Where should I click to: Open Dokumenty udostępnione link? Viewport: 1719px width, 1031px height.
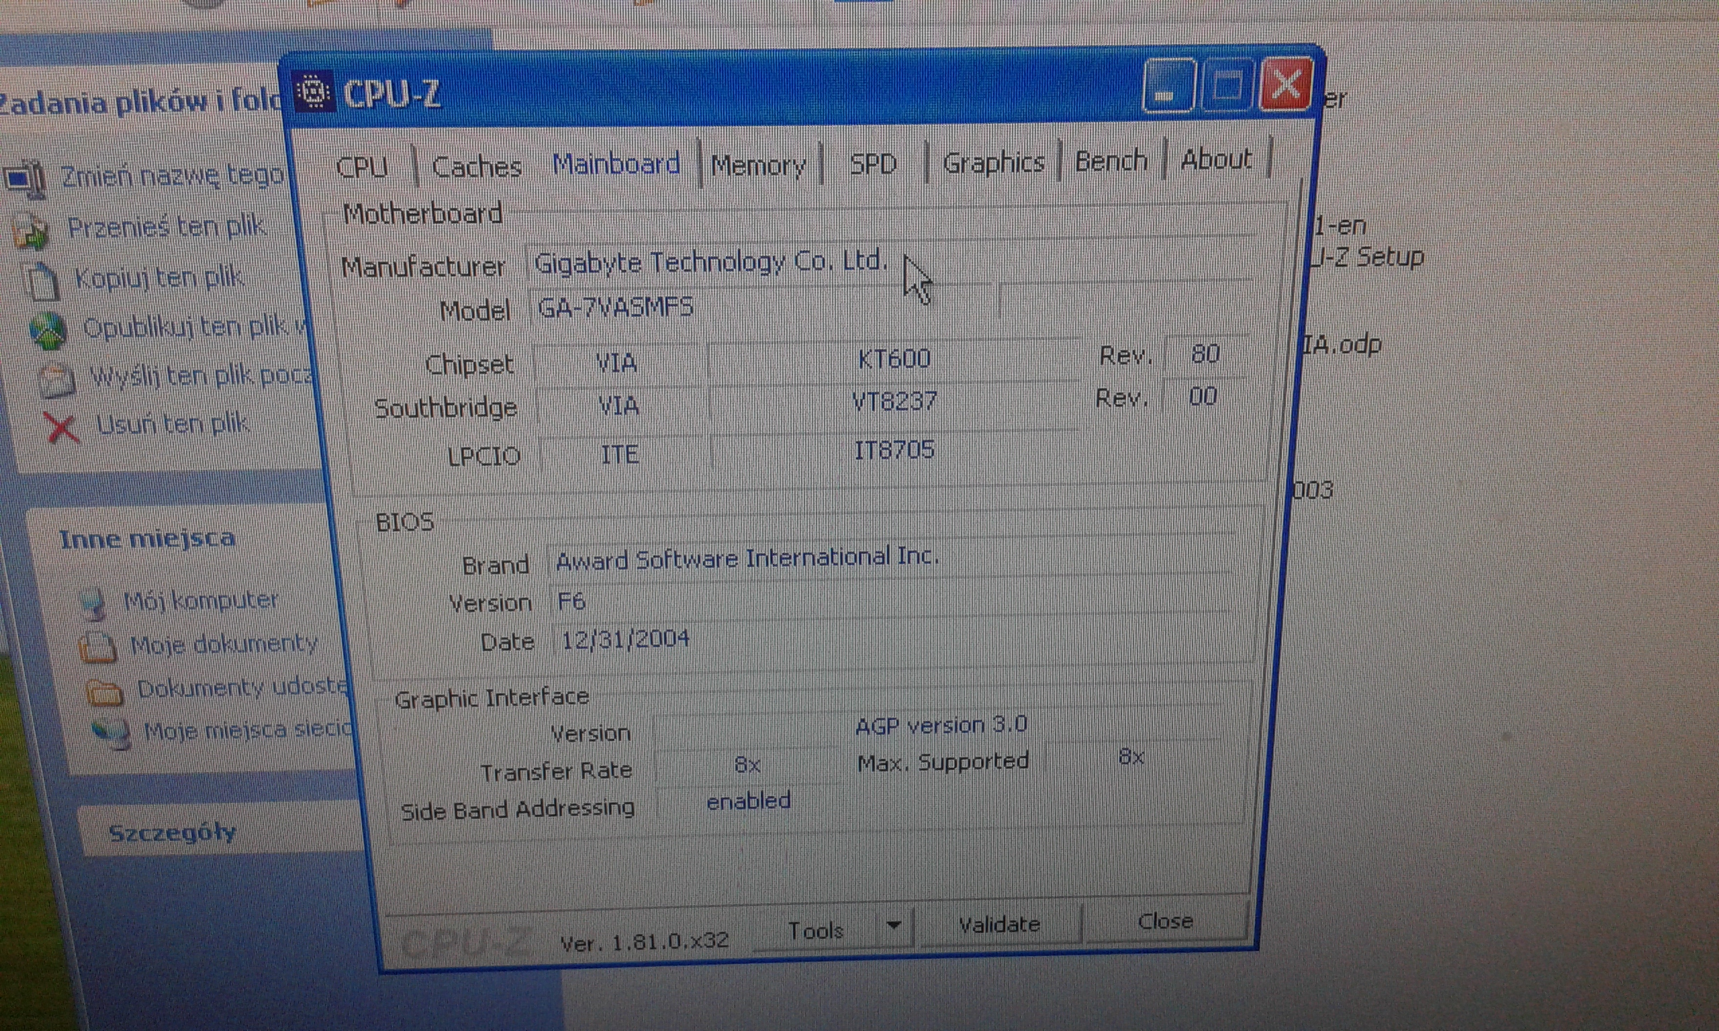point(242,687)
